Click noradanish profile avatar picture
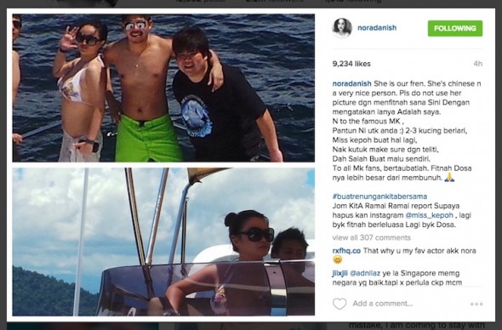502x330 pixels. (342, 28)
